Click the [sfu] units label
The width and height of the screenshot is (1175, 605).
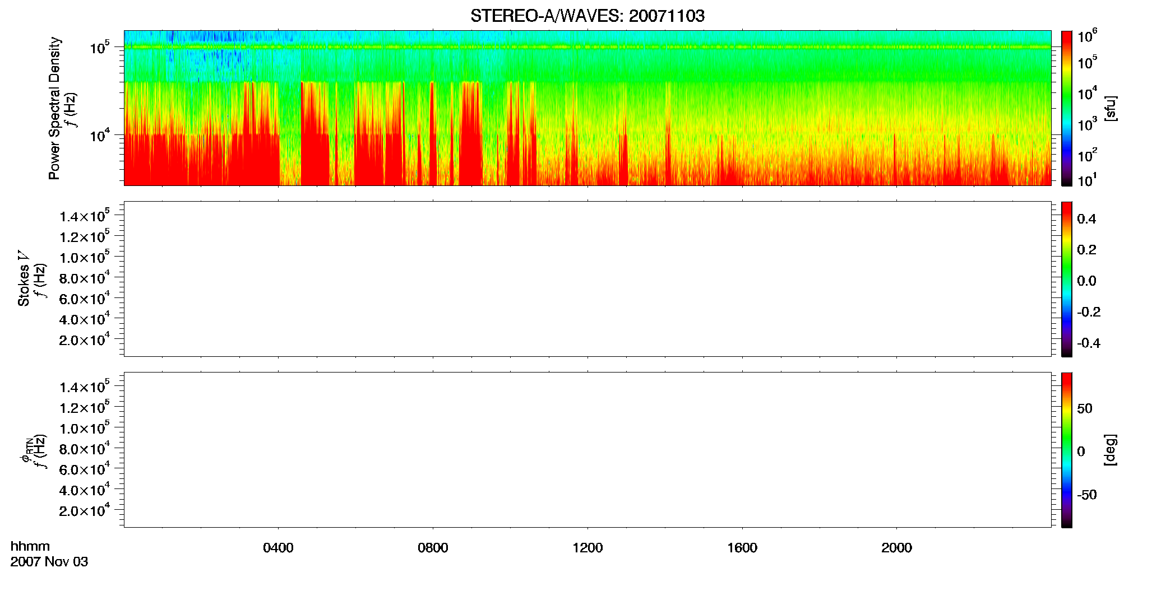click(1111, 109)
